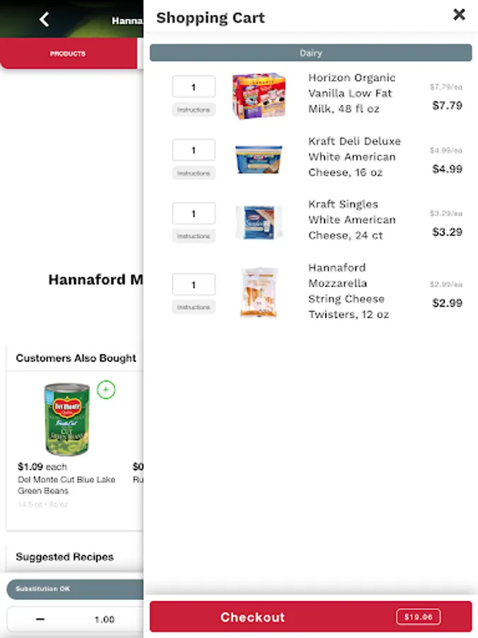Open the Products tab

coord(68,54)
